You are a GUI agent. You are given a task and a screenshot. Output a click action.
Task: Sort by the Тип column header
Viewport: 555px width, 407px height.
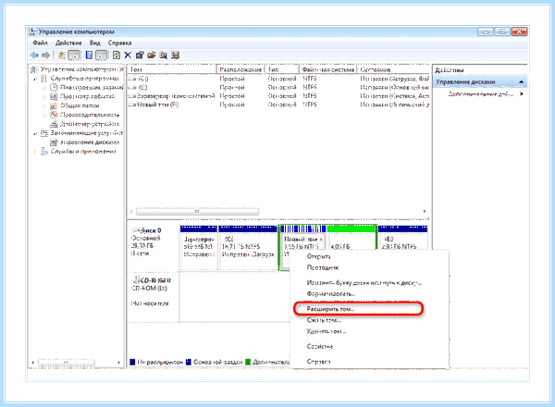282,69
